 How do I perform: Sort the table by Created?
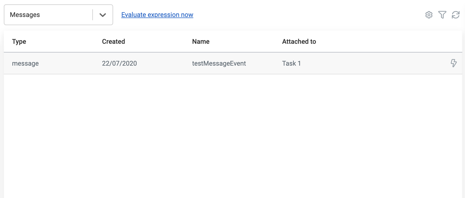[x=113, y=42]
